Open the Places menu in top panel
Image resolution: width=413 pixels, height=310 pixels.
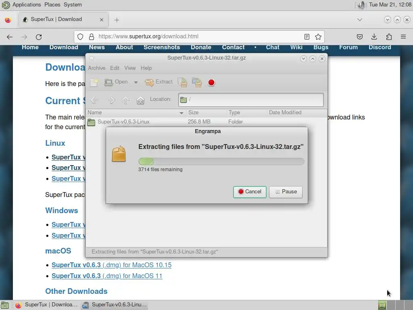click(52, 5)
